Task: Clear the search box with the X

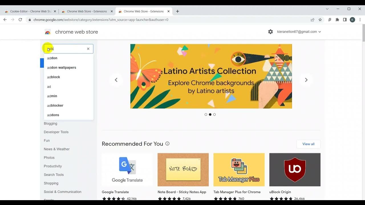Action: tap(88, 49)
